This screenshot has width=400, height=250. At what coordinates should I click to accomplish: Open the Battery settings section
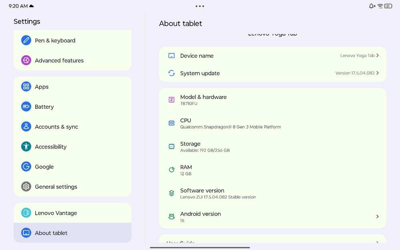point(73,106)
